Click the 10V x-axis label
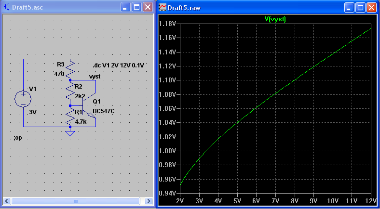This screenshot has height=209, width=380. click(333, 201)
